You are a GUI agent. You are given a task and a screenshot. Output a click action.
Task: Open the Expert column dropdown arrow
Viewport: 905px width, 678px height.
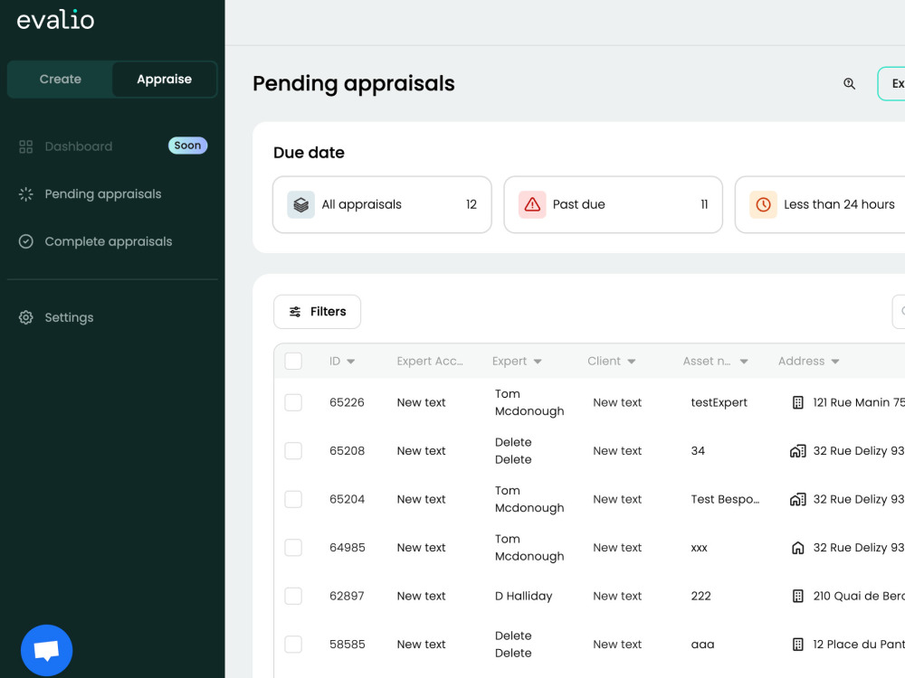(x=538, y=362)
